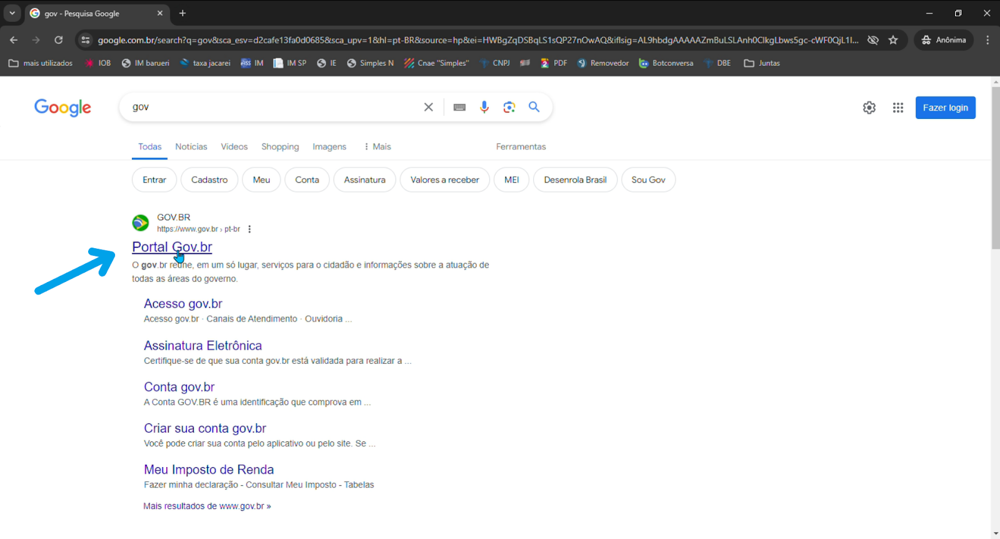The width and height of the screenshot is (1000, 539).
Task: Open the IOB bookmark
Action: click(x=98, y=63)
